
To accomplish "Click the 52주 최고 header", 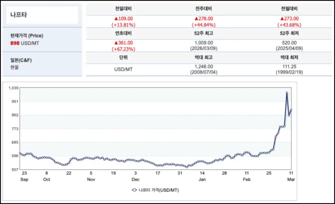I will (203, 33).
